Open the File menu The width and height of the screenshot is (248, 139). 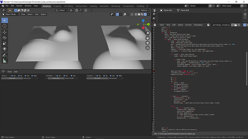7,6
